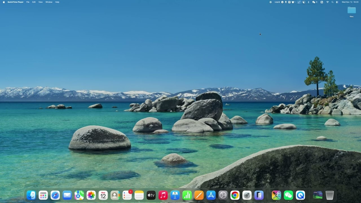Click the WeChat menu bar icon
Screen dimensions: 361x203
(314, 2)
